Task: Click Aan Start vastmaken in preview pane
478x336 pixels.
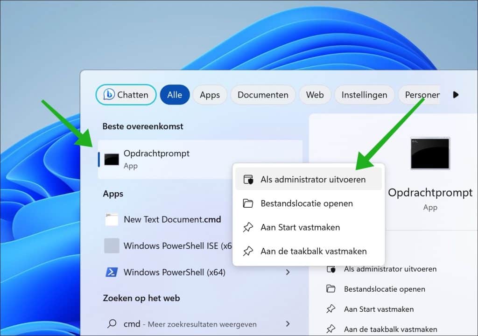Action: point(379,309)
